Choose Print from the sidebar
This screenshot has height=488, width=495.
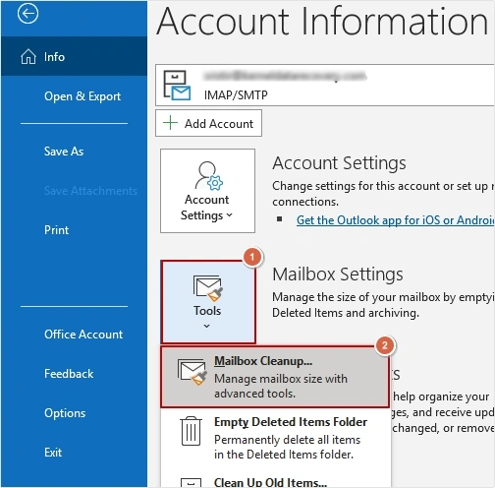click(x=74, y=230)
